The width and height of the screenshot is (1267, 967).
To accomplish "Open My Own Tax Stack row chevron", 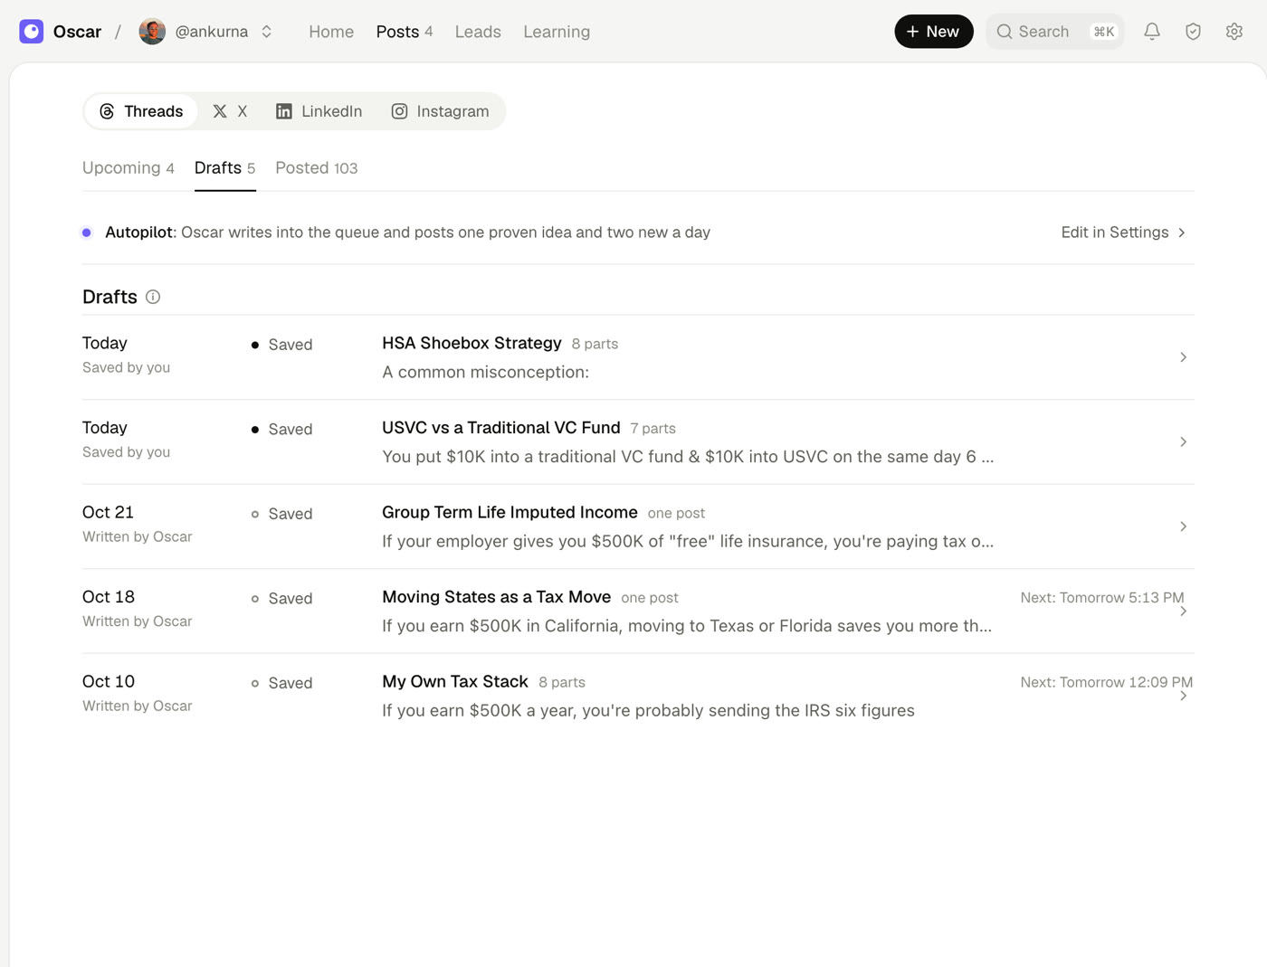I will click(1183, 697).
